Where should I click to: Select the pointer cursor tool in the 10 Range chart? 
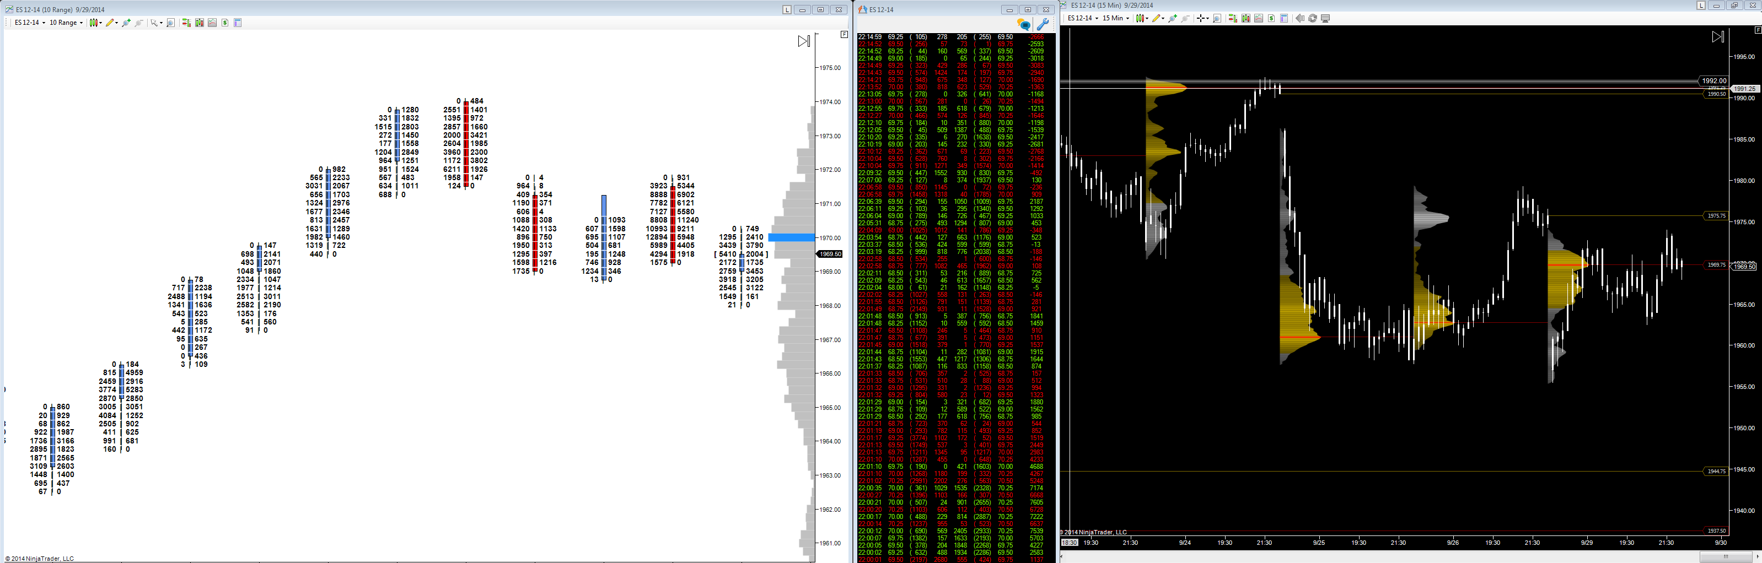coord(154,23)
